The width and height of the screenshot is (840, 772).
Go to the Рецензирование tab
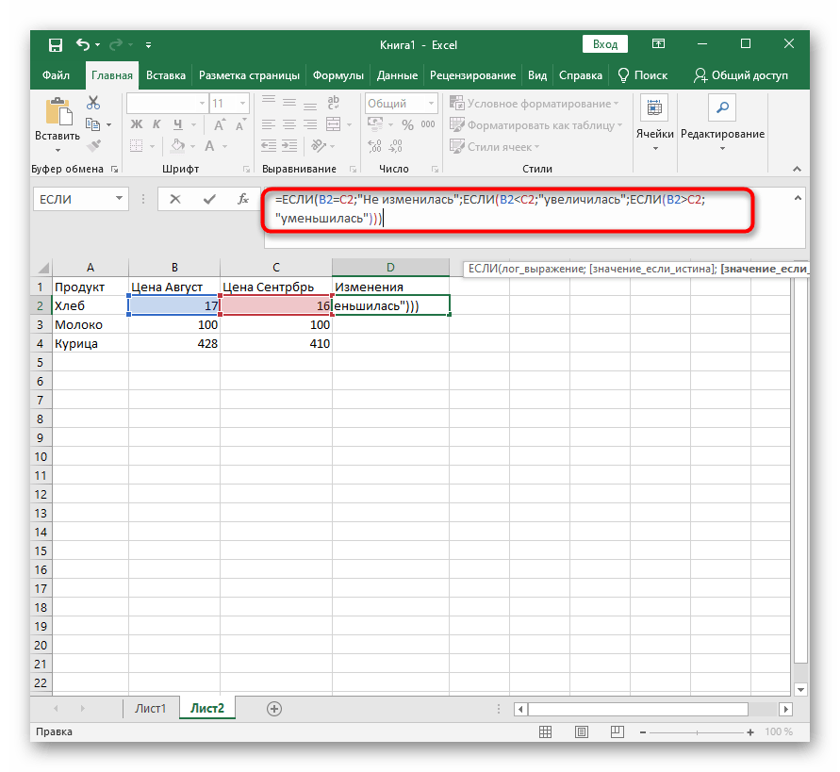point(472,75)
